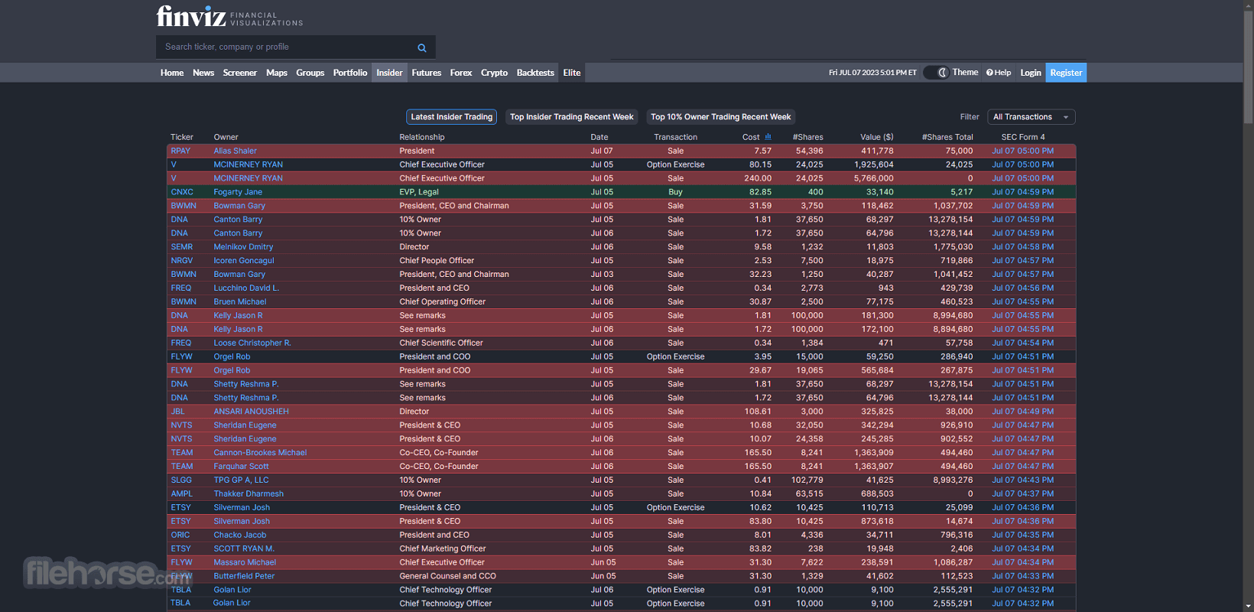
Task: Open the Groups page
Action: pyautogui.click(x=310, y=73)
